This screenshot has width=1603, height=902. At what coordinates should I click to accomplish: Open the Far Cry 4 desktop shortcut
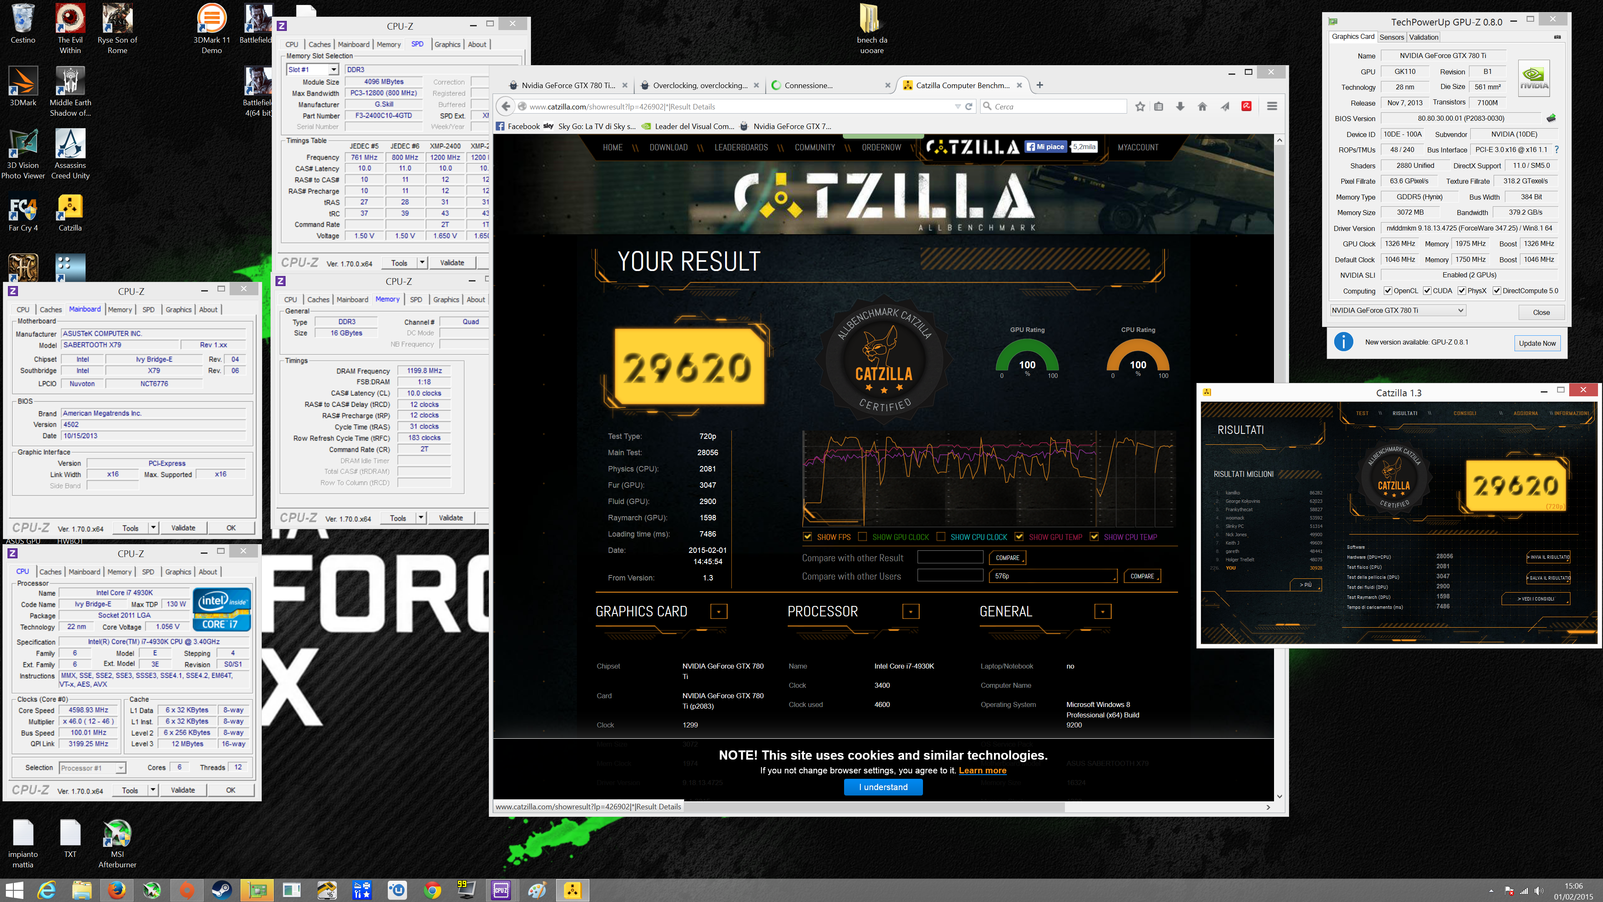tap(23, 213)
